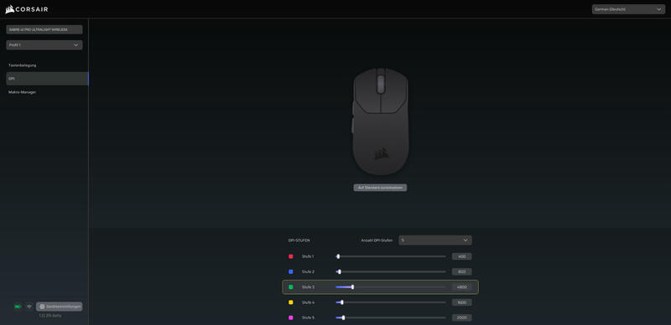Click the Stufe 4 DPI value field 1600
This screenshot has height=325, width=671.
point(462,302)
